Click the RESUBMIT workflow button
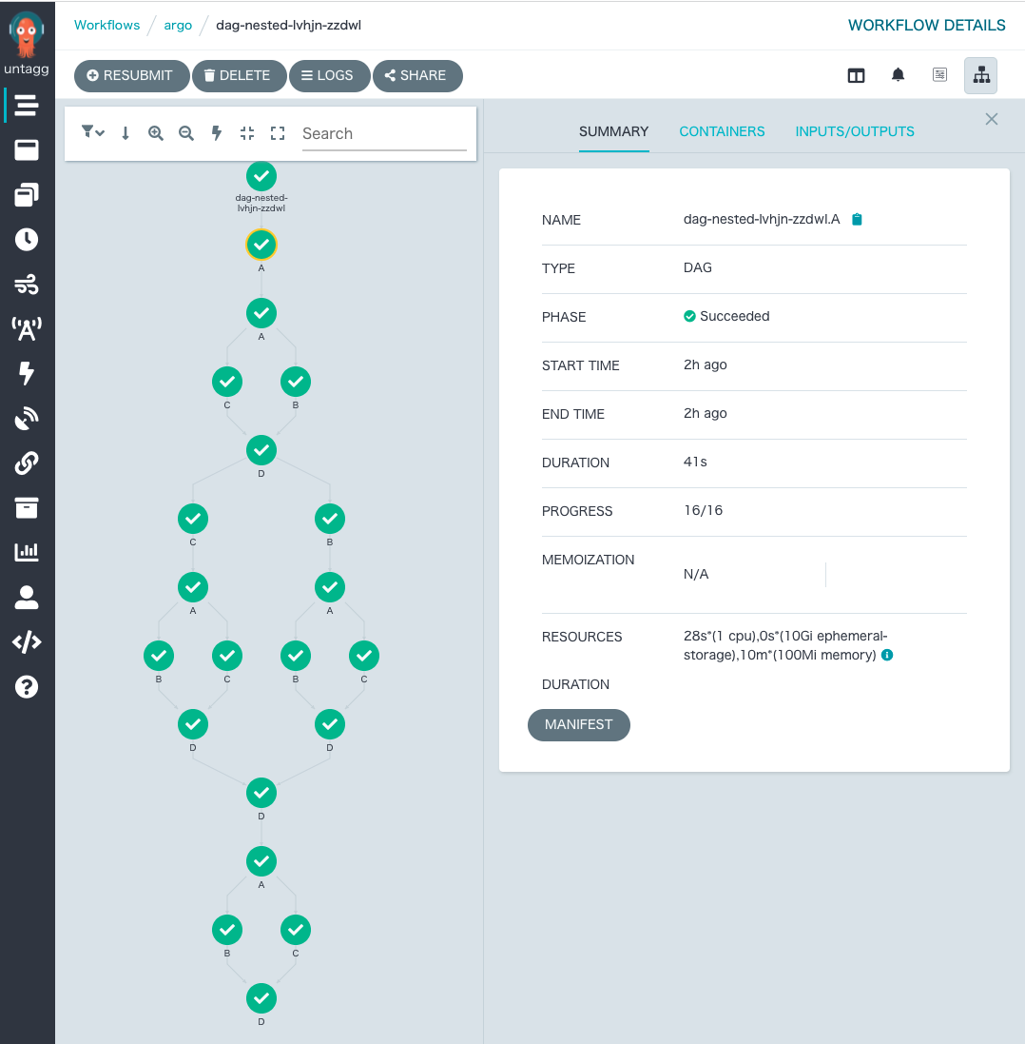 pos(131,76)
